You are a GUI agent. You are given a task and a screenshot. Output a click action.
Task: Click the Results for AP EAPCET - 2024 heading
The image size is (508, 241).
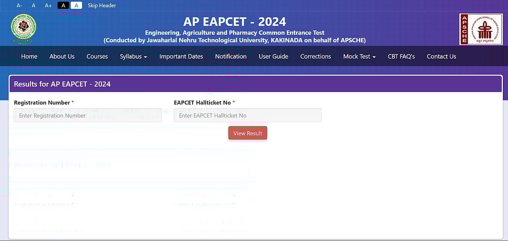pyautogui.click(x=62, y=84)
